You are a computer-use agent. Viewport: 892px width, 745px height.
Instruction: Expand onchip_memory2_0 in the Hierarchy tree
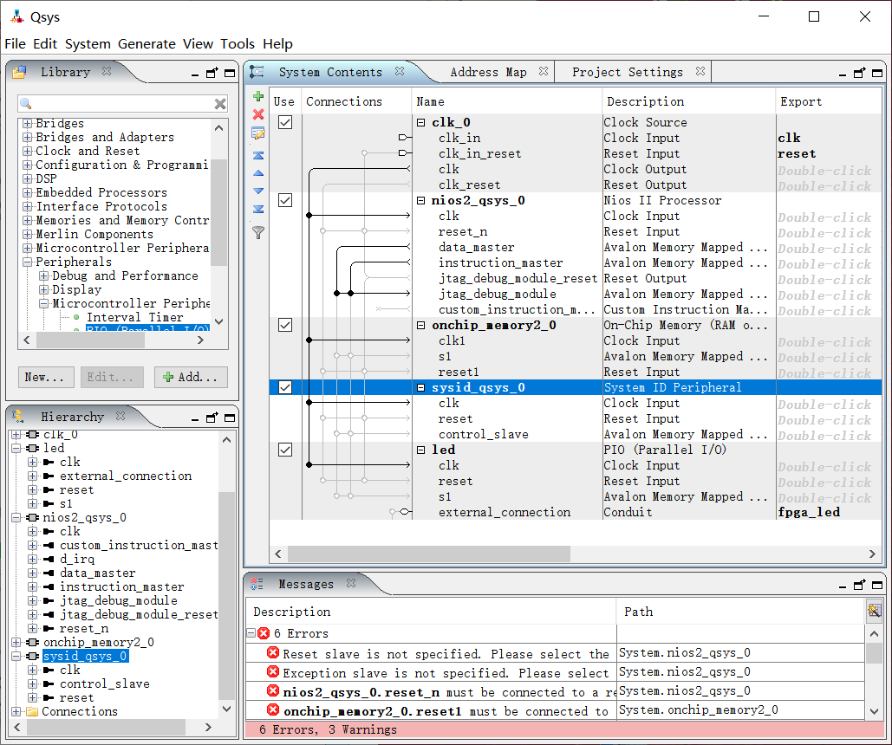(x=16, y=643)
